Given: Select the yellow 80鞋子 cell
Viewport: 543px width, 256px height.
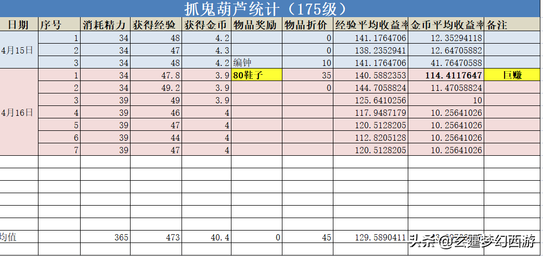Looking at the screenshot, I should tap(256, 75).
